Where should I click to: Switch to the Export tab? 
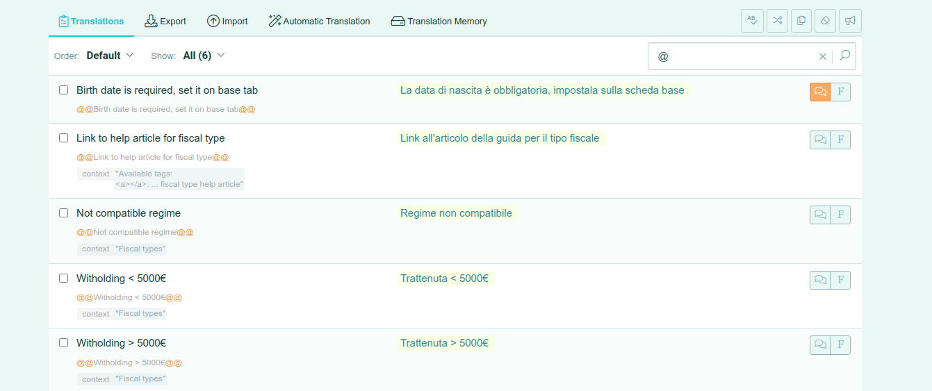click(x=165, y=21)
